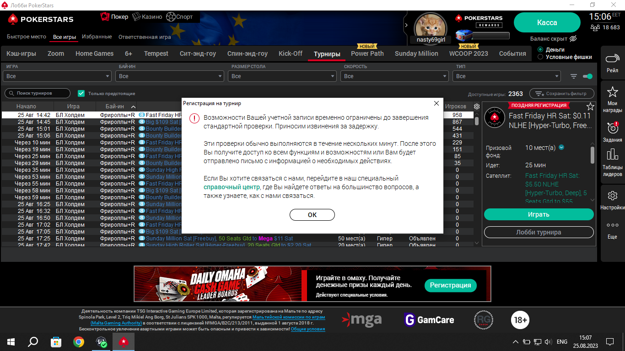Click the PokerStars Rewards logo
This screenshot has height=351, width=625.
[479, 21]
